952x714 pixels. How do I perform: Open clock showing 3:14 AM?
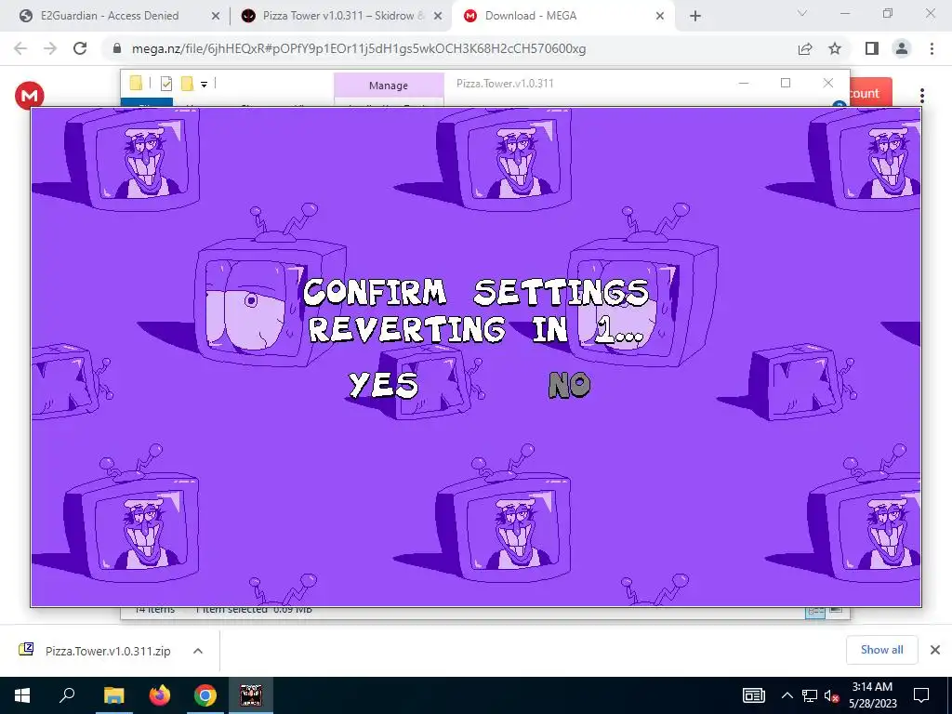[872, 695]
